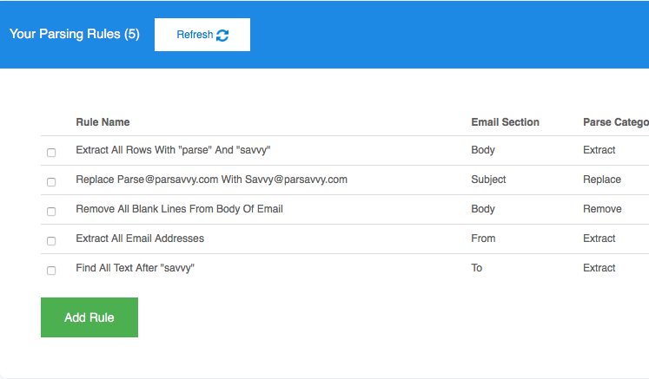Click the "Your Parsing Rules (5)" heading

pos(75,34)
